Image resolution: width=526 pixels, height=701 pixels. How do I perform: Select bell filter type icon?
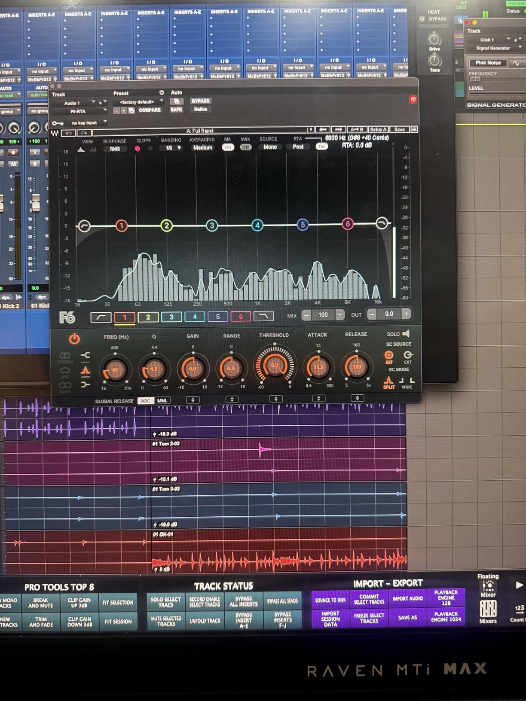86,370
